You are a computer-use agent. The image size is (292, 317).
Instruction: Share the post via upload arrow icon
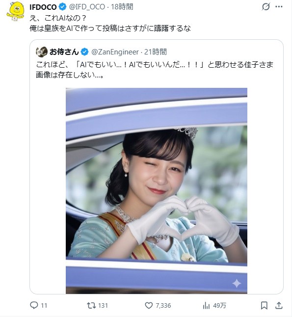[x=279, y=305]
